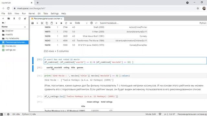The image size is (207, 116).
Task: Upload files icon in file browser
Action: pyautogui.click(x=14, y=19)
